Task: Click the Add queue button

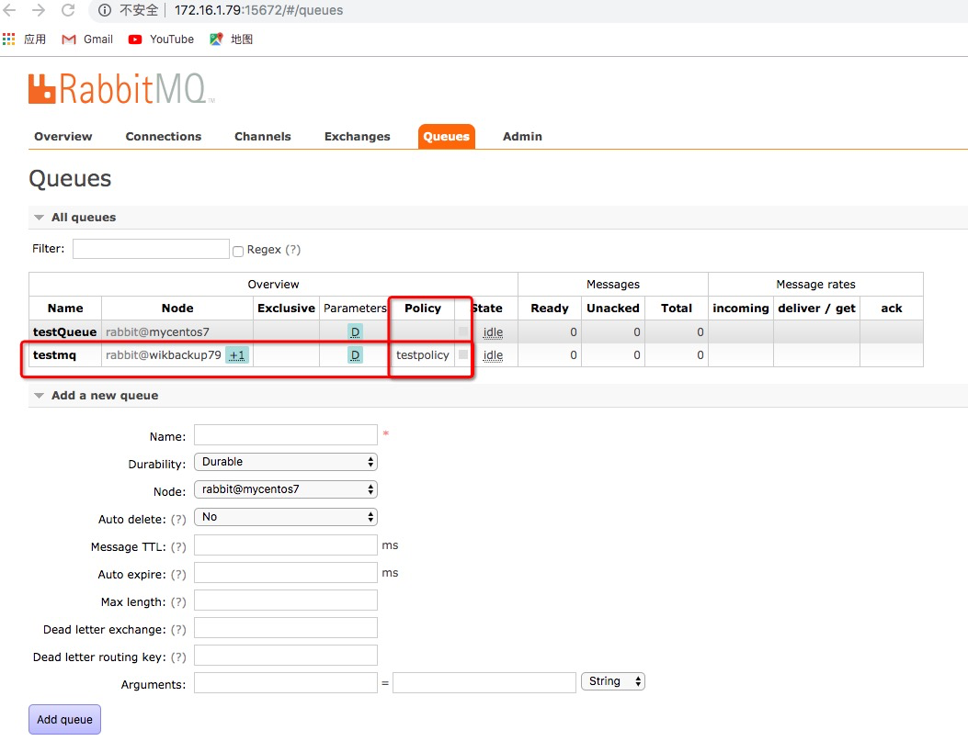Action: tap(64, 720)
